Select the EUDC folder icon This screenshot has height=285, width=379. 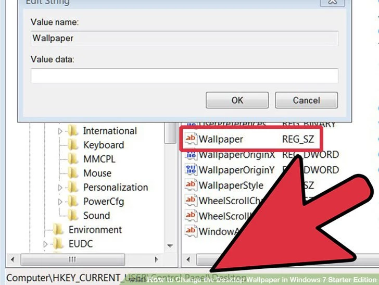pyautogui.click(x=58, y=243)
